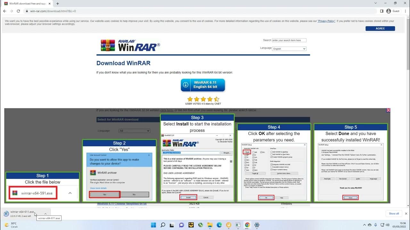Open the English language dropdown

click(289, 49)
